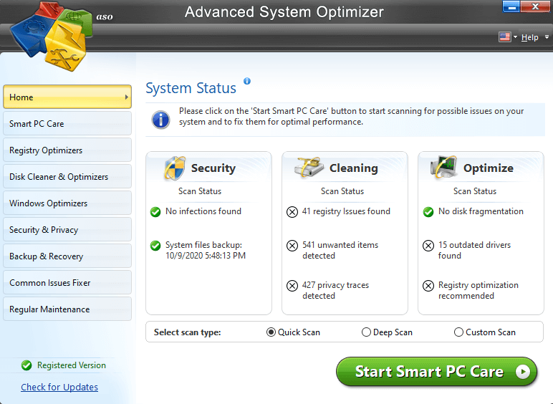Open Disk Cleaner & Optimizers

67,176
